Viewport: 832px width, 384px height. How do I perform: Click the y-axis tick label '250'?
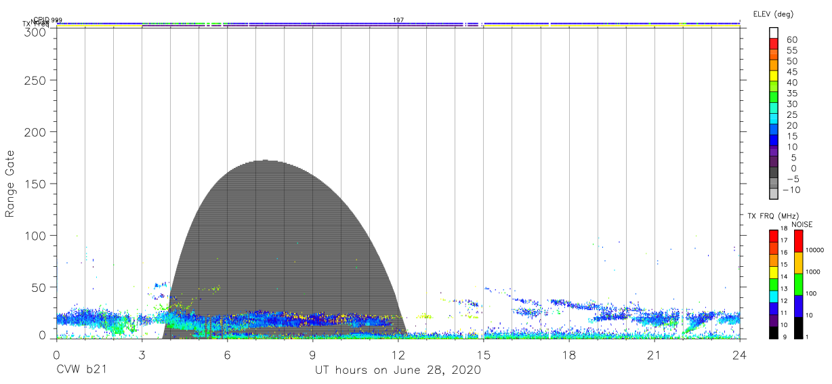coord(35,81)
